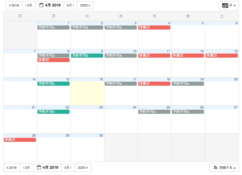Viewport: 242px width, 175px height.
Task: Open the 予約不可b event on April 9
Action: (87, 56)
